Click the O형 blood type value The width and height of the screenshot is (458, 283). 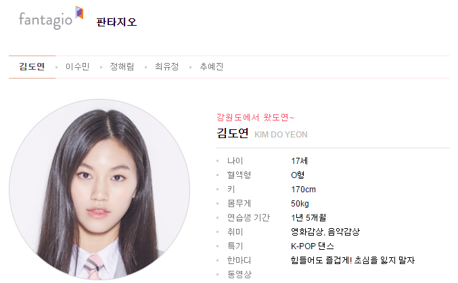tap(298, 175)
